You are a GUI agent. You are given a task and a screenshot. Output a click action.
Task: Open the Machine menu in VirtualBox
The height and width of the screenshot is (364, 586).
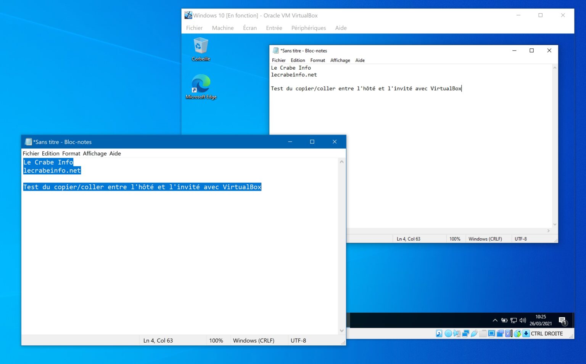[x=223, y=28]
